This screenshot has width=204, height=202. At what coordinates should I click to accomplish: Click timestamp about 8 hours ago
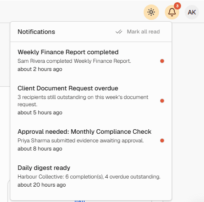(40, 149)
